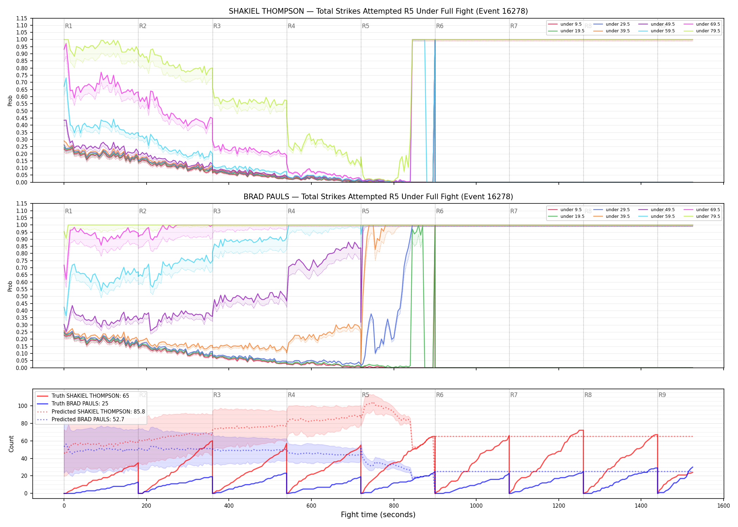This screenshot has width=738, height=527.
Task: Select the Count-axis tick label "100"
Action: tap(23, 406)
